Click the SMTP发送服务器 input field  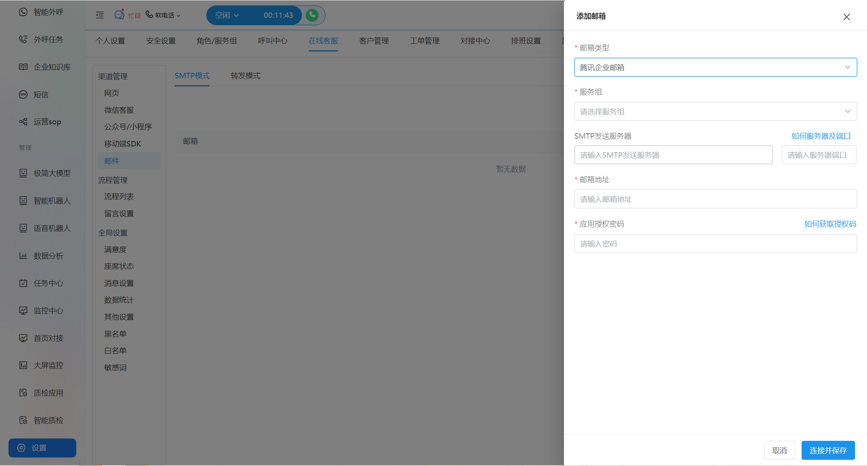pyautogui.click(x=673, y=155)
